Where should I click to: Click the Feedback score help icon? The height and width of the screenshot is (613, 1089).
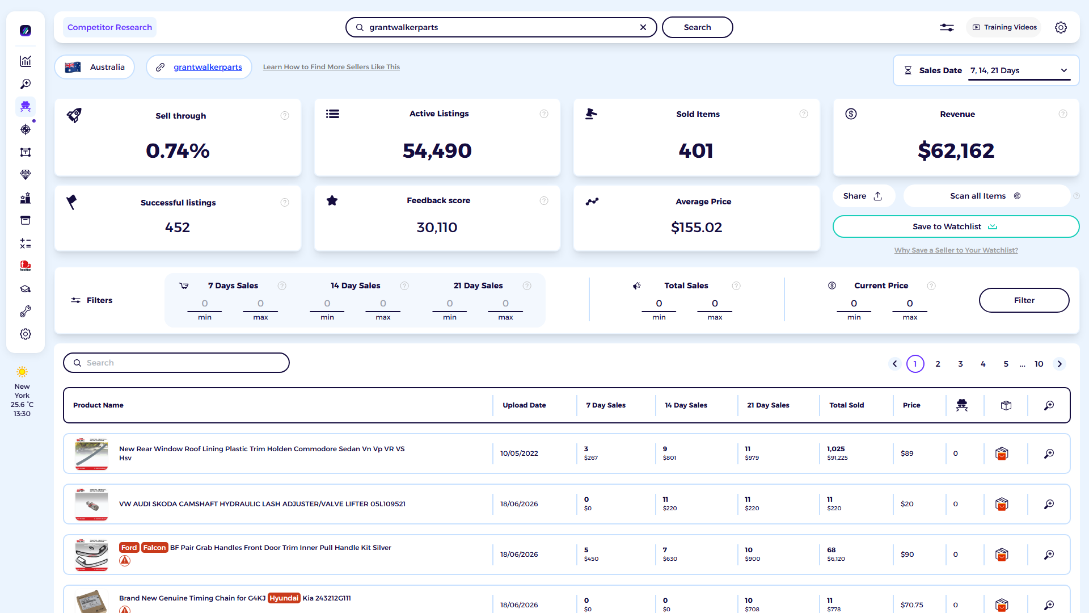pos(544,201)
